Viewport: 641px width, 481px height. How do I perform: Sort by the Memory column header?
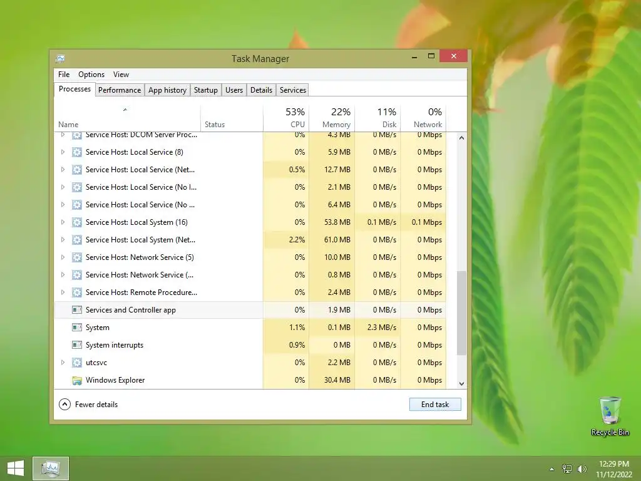332,118
